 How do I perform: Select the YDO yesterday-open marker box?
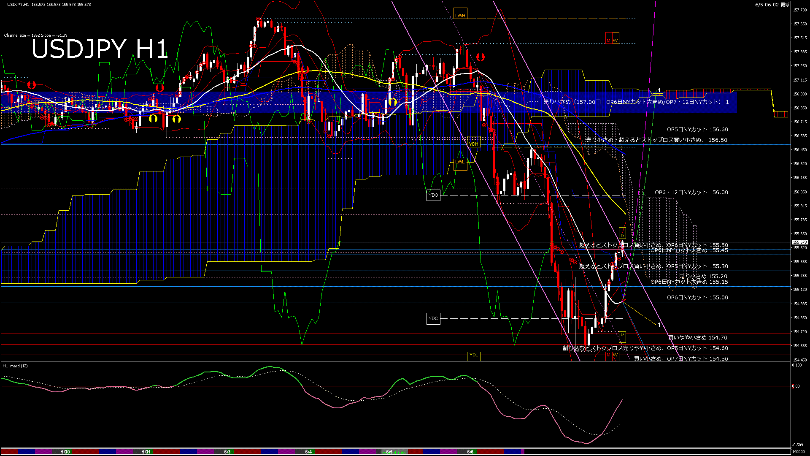pyautogui.click(x=433, y=195)
